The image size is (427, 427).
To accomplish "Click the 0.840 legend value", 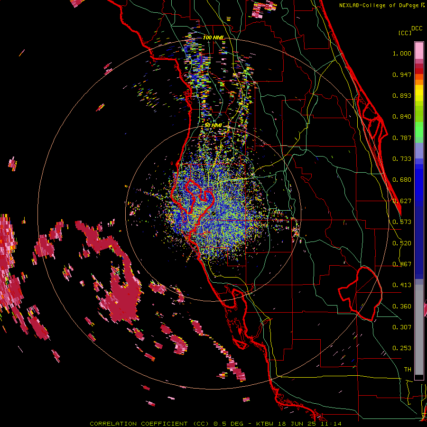I will click(x=402, y=117).
